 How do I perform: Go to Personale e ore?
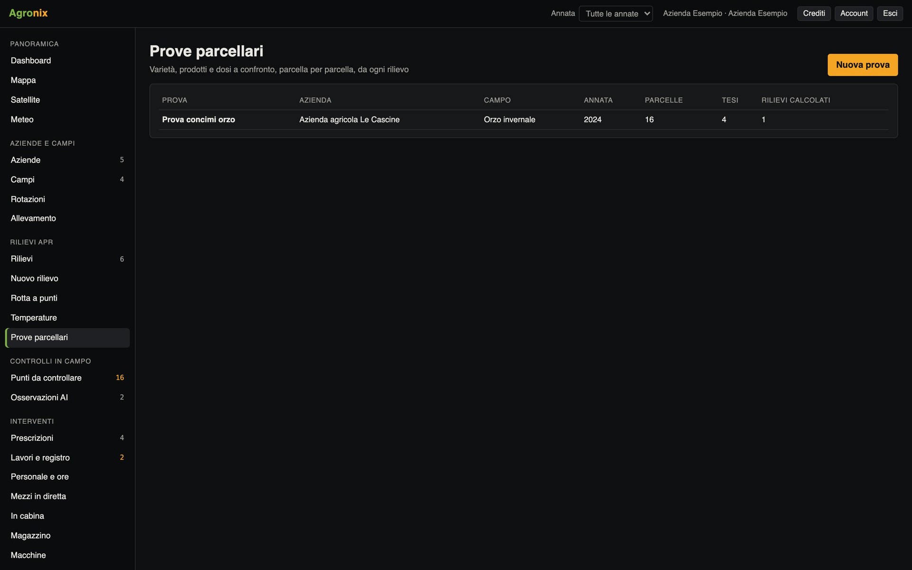coord(67,477)
